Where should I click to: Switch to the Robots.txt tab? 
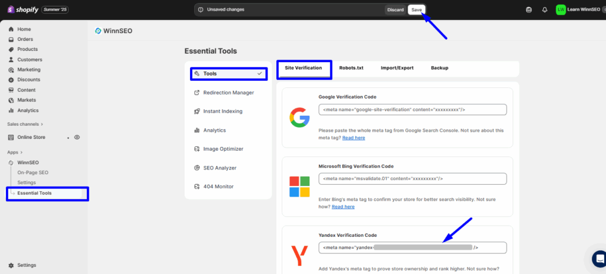352,68
